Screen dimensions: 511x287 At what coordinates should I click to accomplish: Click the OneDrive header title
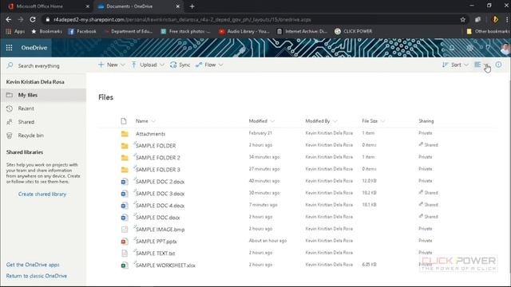point(34,48)
